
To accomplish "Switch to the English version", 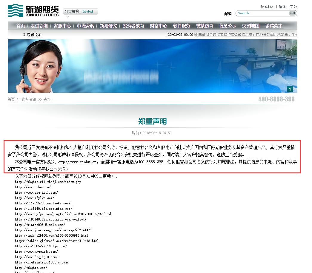I will click(267, 6).
